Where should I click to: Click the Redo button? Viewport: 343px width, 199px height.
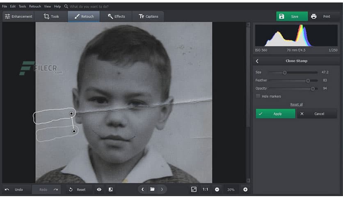tap(46, 190)
